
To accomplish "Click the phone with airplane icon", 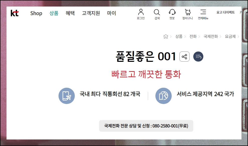I will tap(67, 96).
